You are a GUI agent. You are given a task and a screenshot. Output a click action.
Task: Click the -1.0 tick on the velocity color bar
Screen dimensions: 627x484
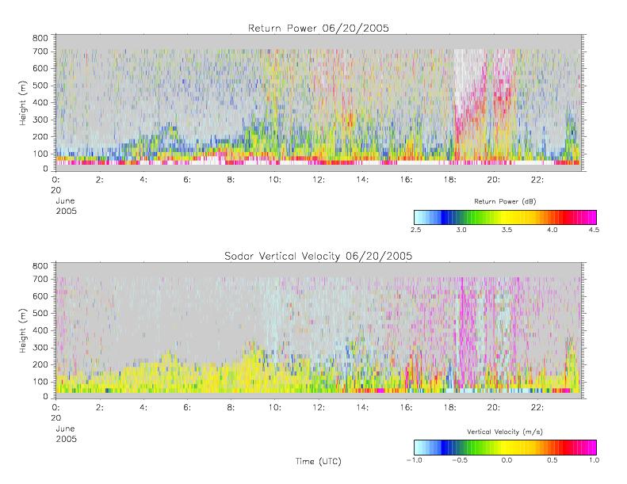415,460
